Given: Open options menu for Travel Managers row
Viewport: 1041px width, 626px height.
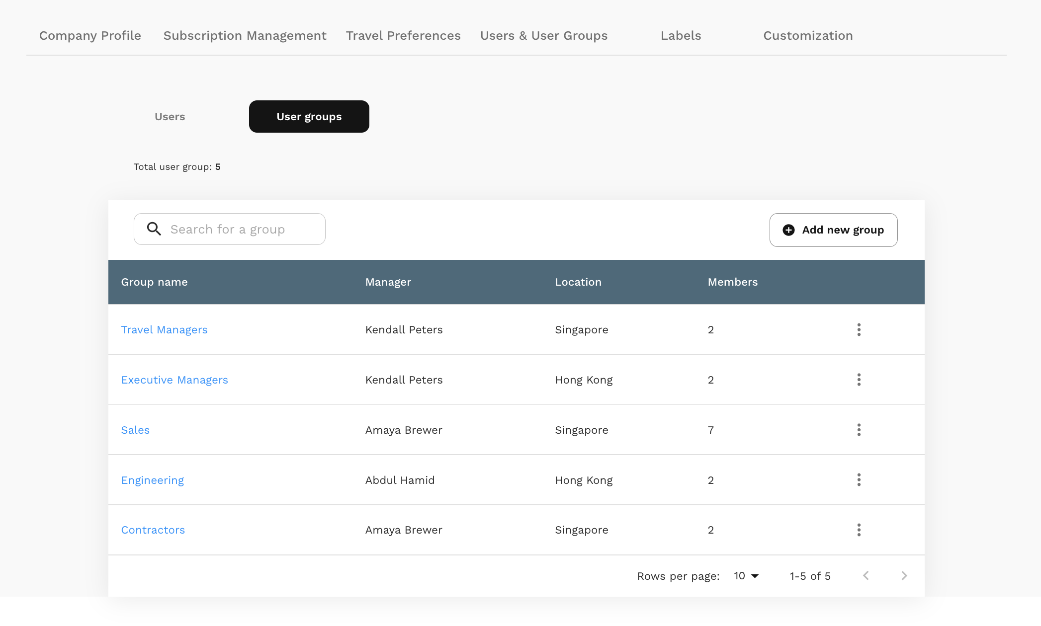Looking at the screenshot, I should (859, 330).
